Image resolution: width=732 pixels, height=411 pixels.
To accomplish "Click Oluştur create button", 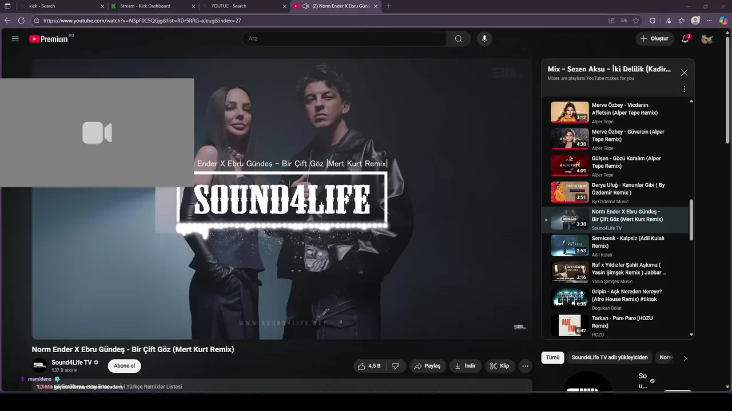I will point(654,39).
